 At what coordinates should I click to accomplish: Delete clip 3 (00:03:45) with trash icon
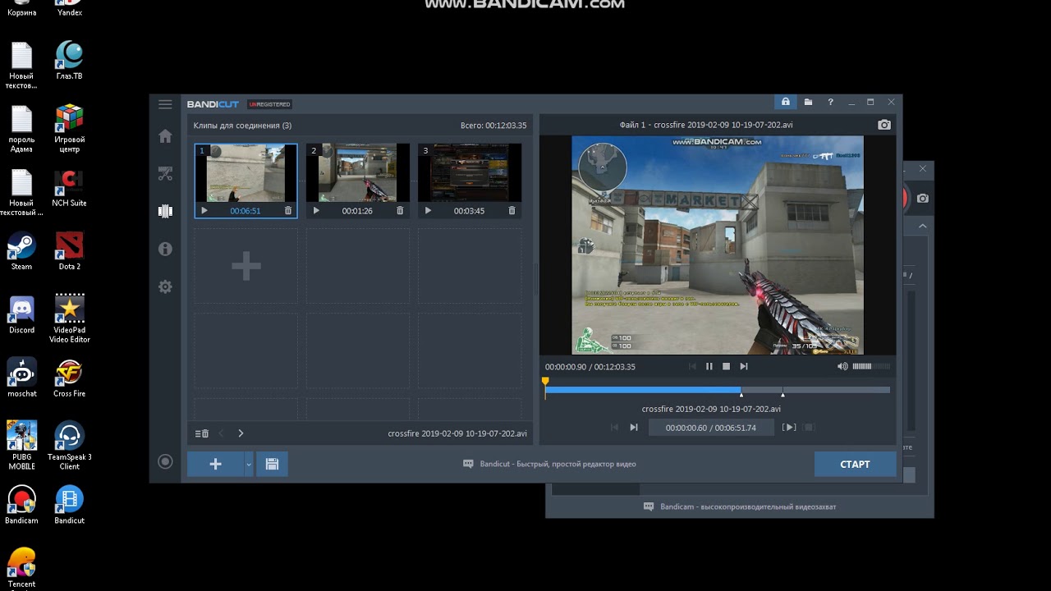pos(512,211)
